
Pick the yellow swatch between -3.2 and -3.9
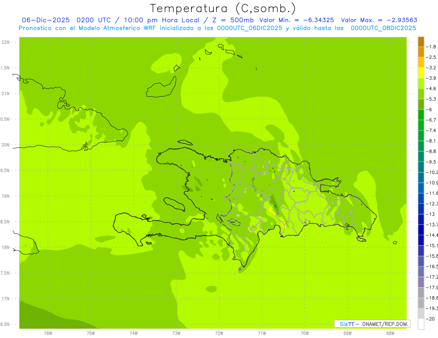(421, 73)
